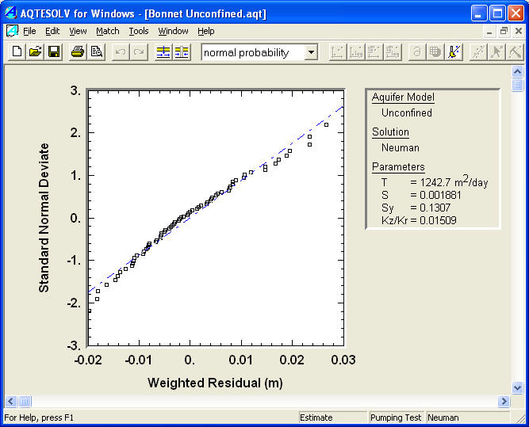529x427 pixels.
Task: Save the file using the floppy disk icon
Action: click(54, 52)
